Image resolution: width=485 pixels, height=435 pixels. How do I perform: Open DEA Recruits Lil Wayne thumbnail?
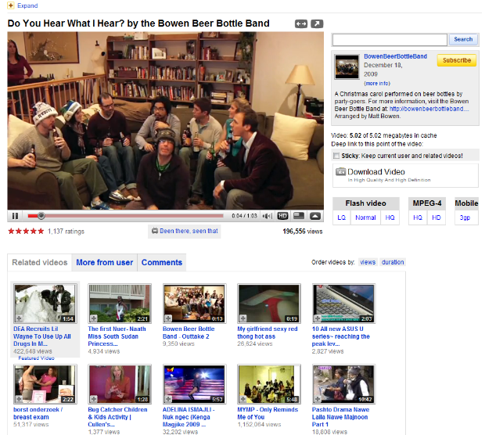point(45,304)
